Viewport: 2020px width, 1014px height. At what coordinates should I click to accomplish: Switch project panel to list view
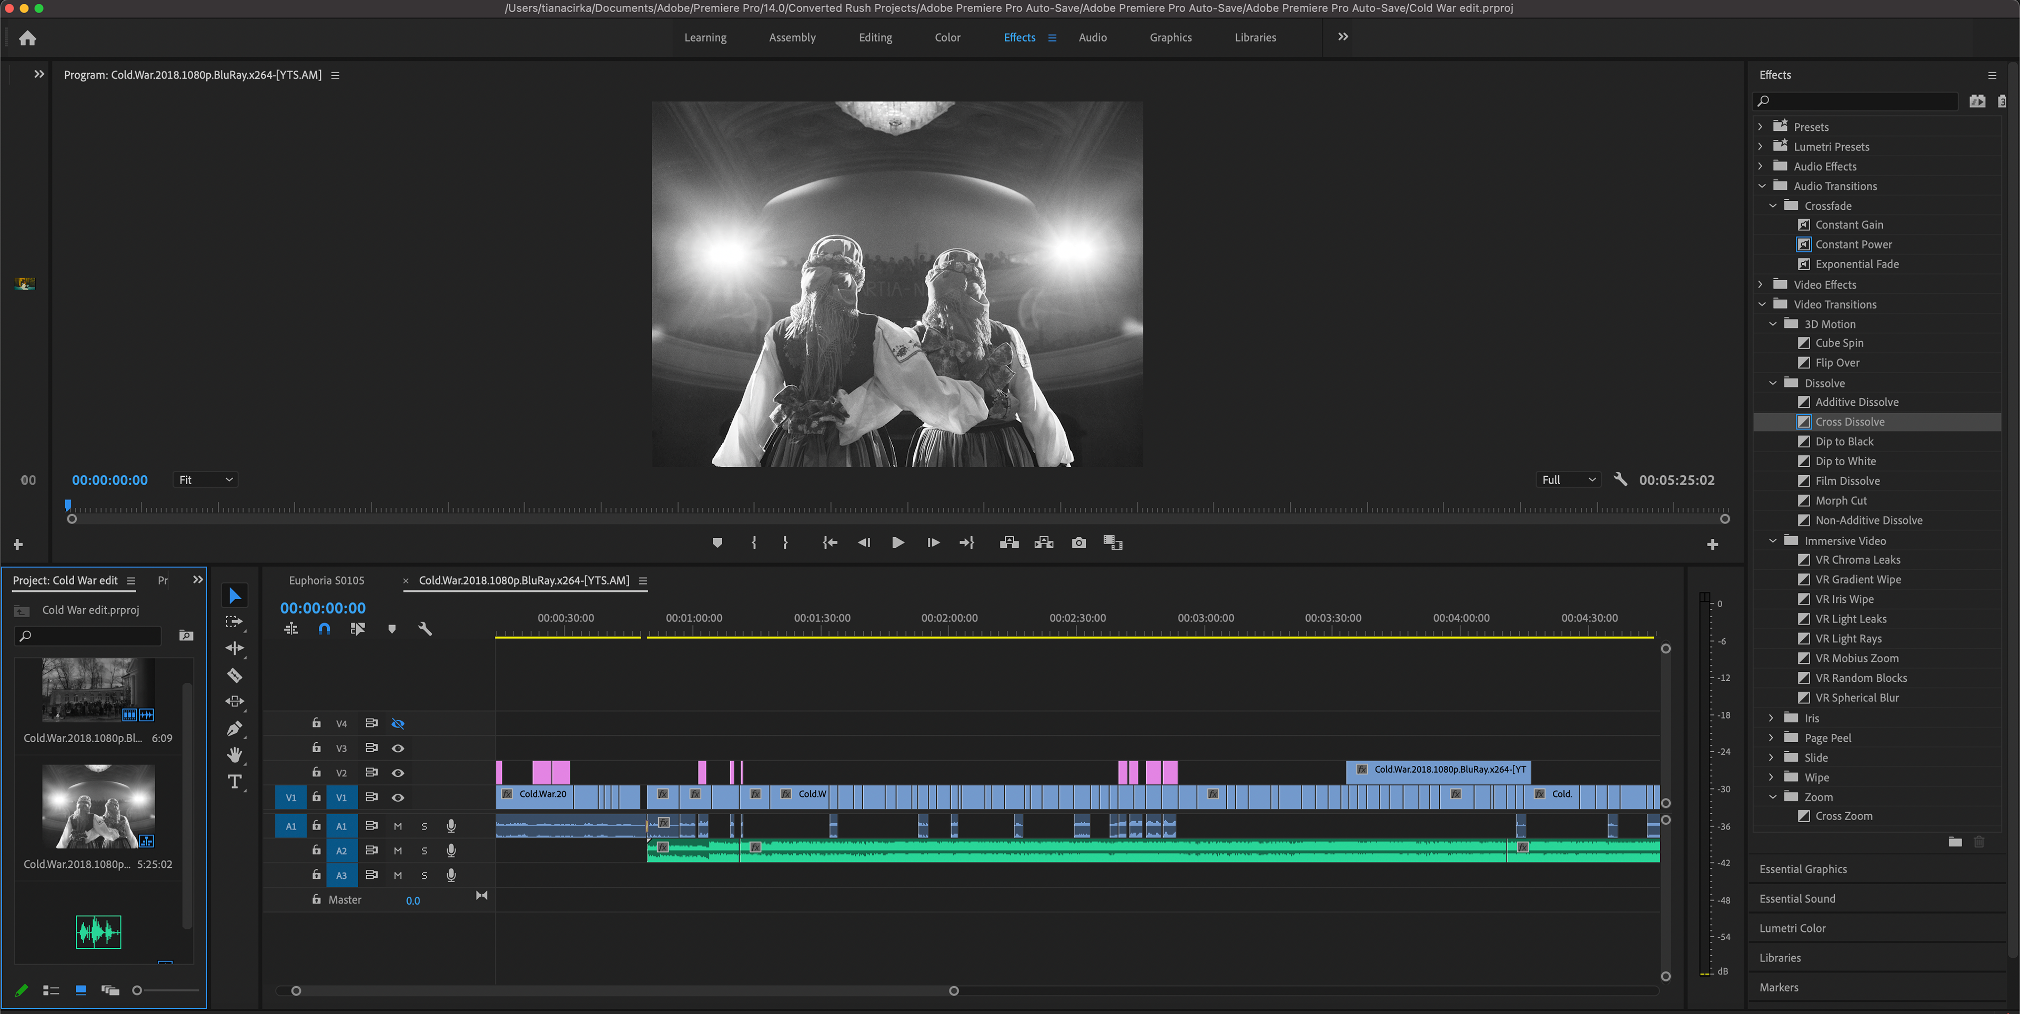click(x=51, y=990)
